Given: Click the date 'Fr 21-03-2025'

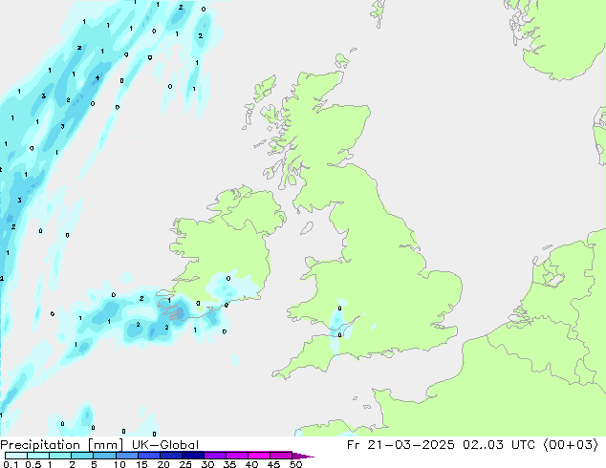Looking at the screenshot, I should coord(400,445).
